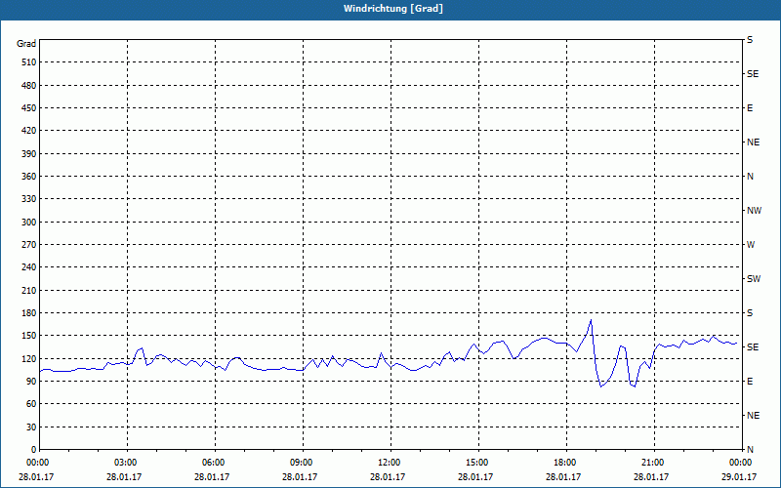Click the 21:00 time label
Screen dimensions: 781x488
coord(654,463)
